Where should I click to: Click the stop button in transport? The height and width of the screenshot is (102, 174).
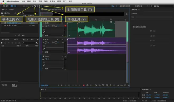click(58, 85)
